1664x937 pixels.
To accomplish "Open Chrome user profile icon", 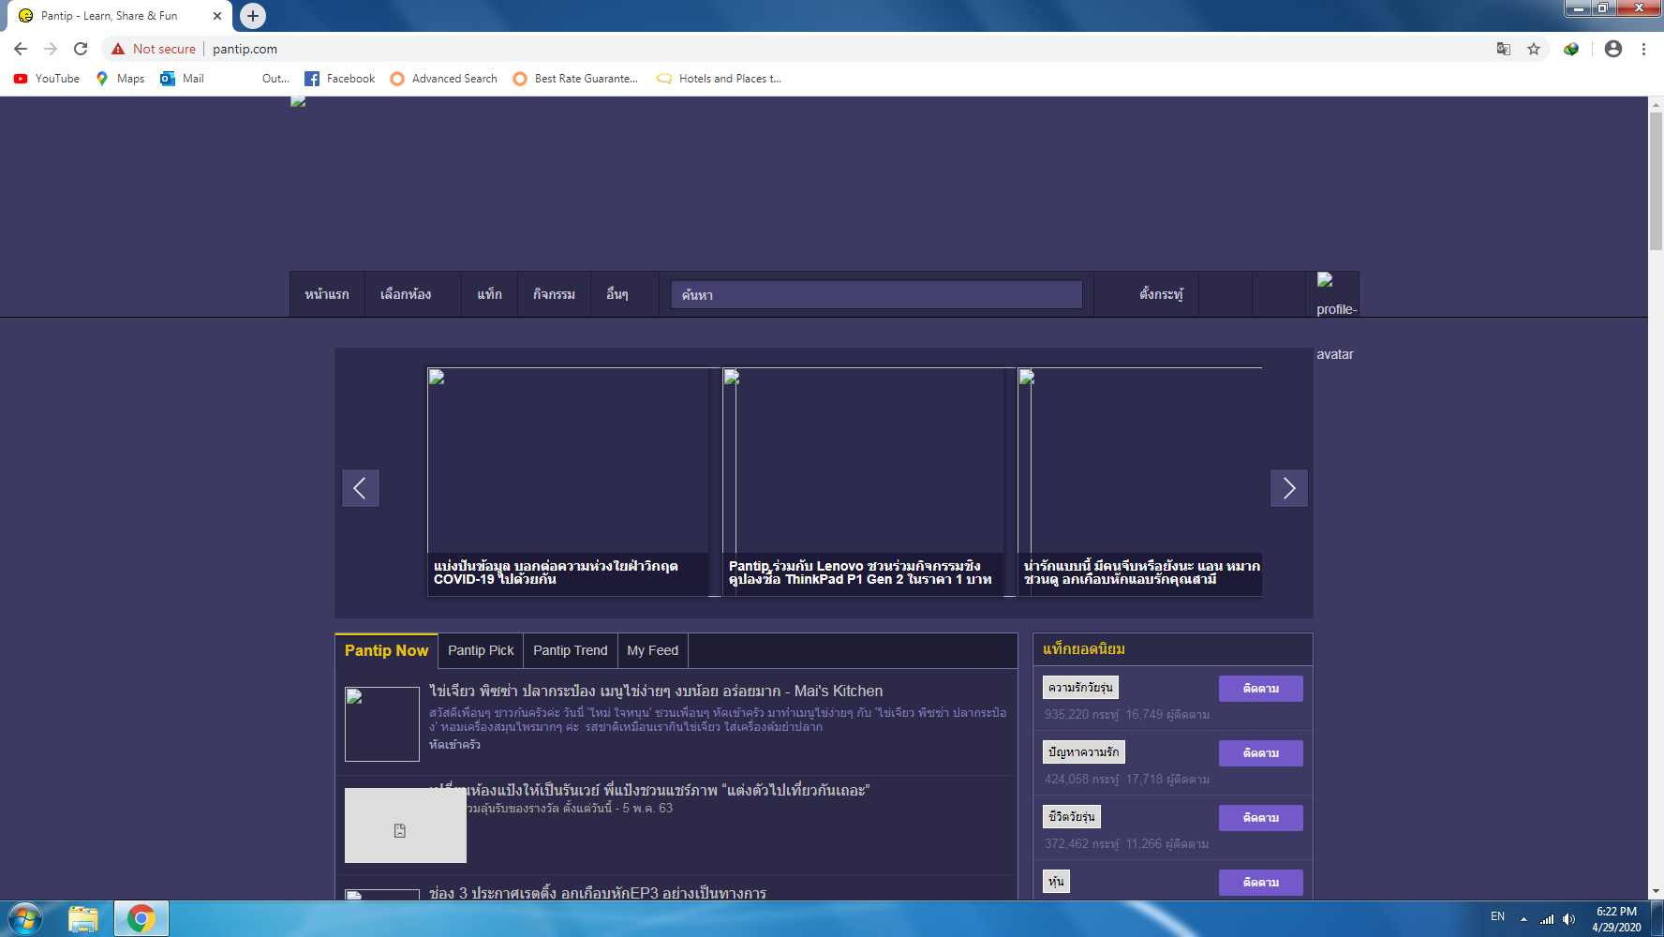I will (x=1612, y=49).
